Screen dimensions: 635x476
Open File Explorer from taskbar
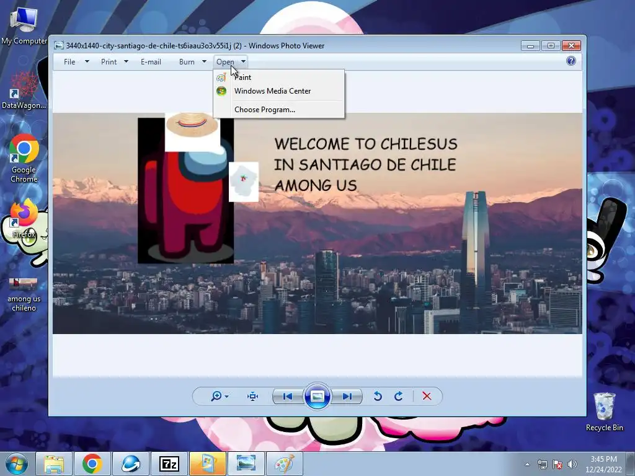(54, 464)
